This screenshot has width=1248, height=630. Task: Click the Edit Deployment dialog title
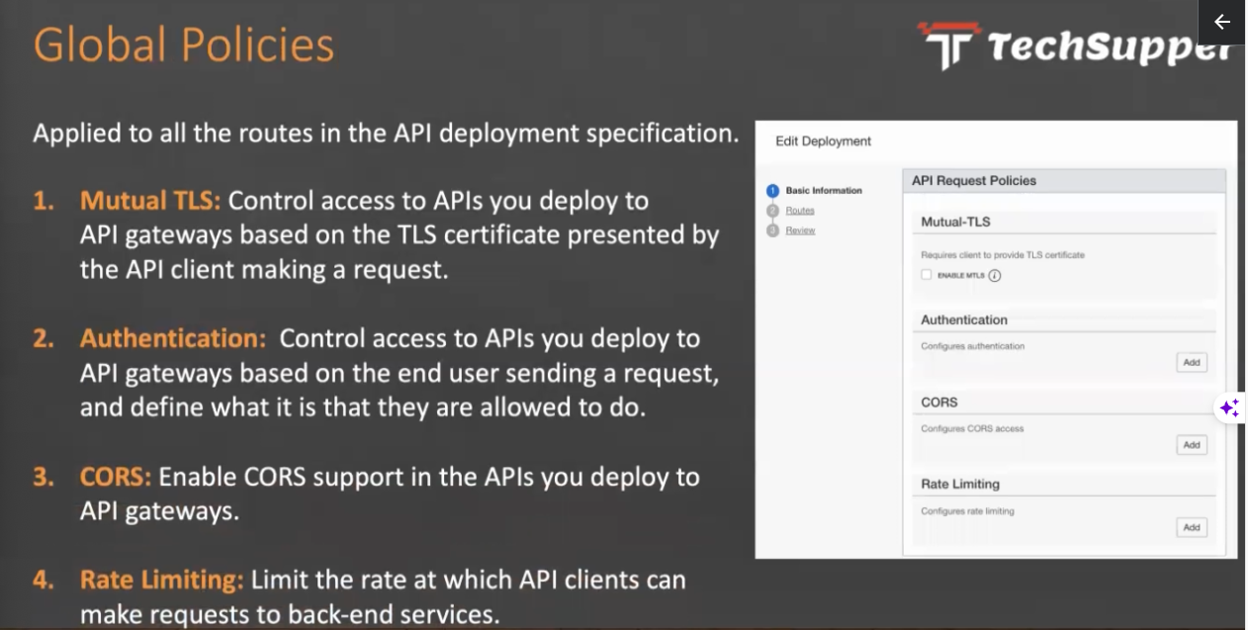pos(823,141)
